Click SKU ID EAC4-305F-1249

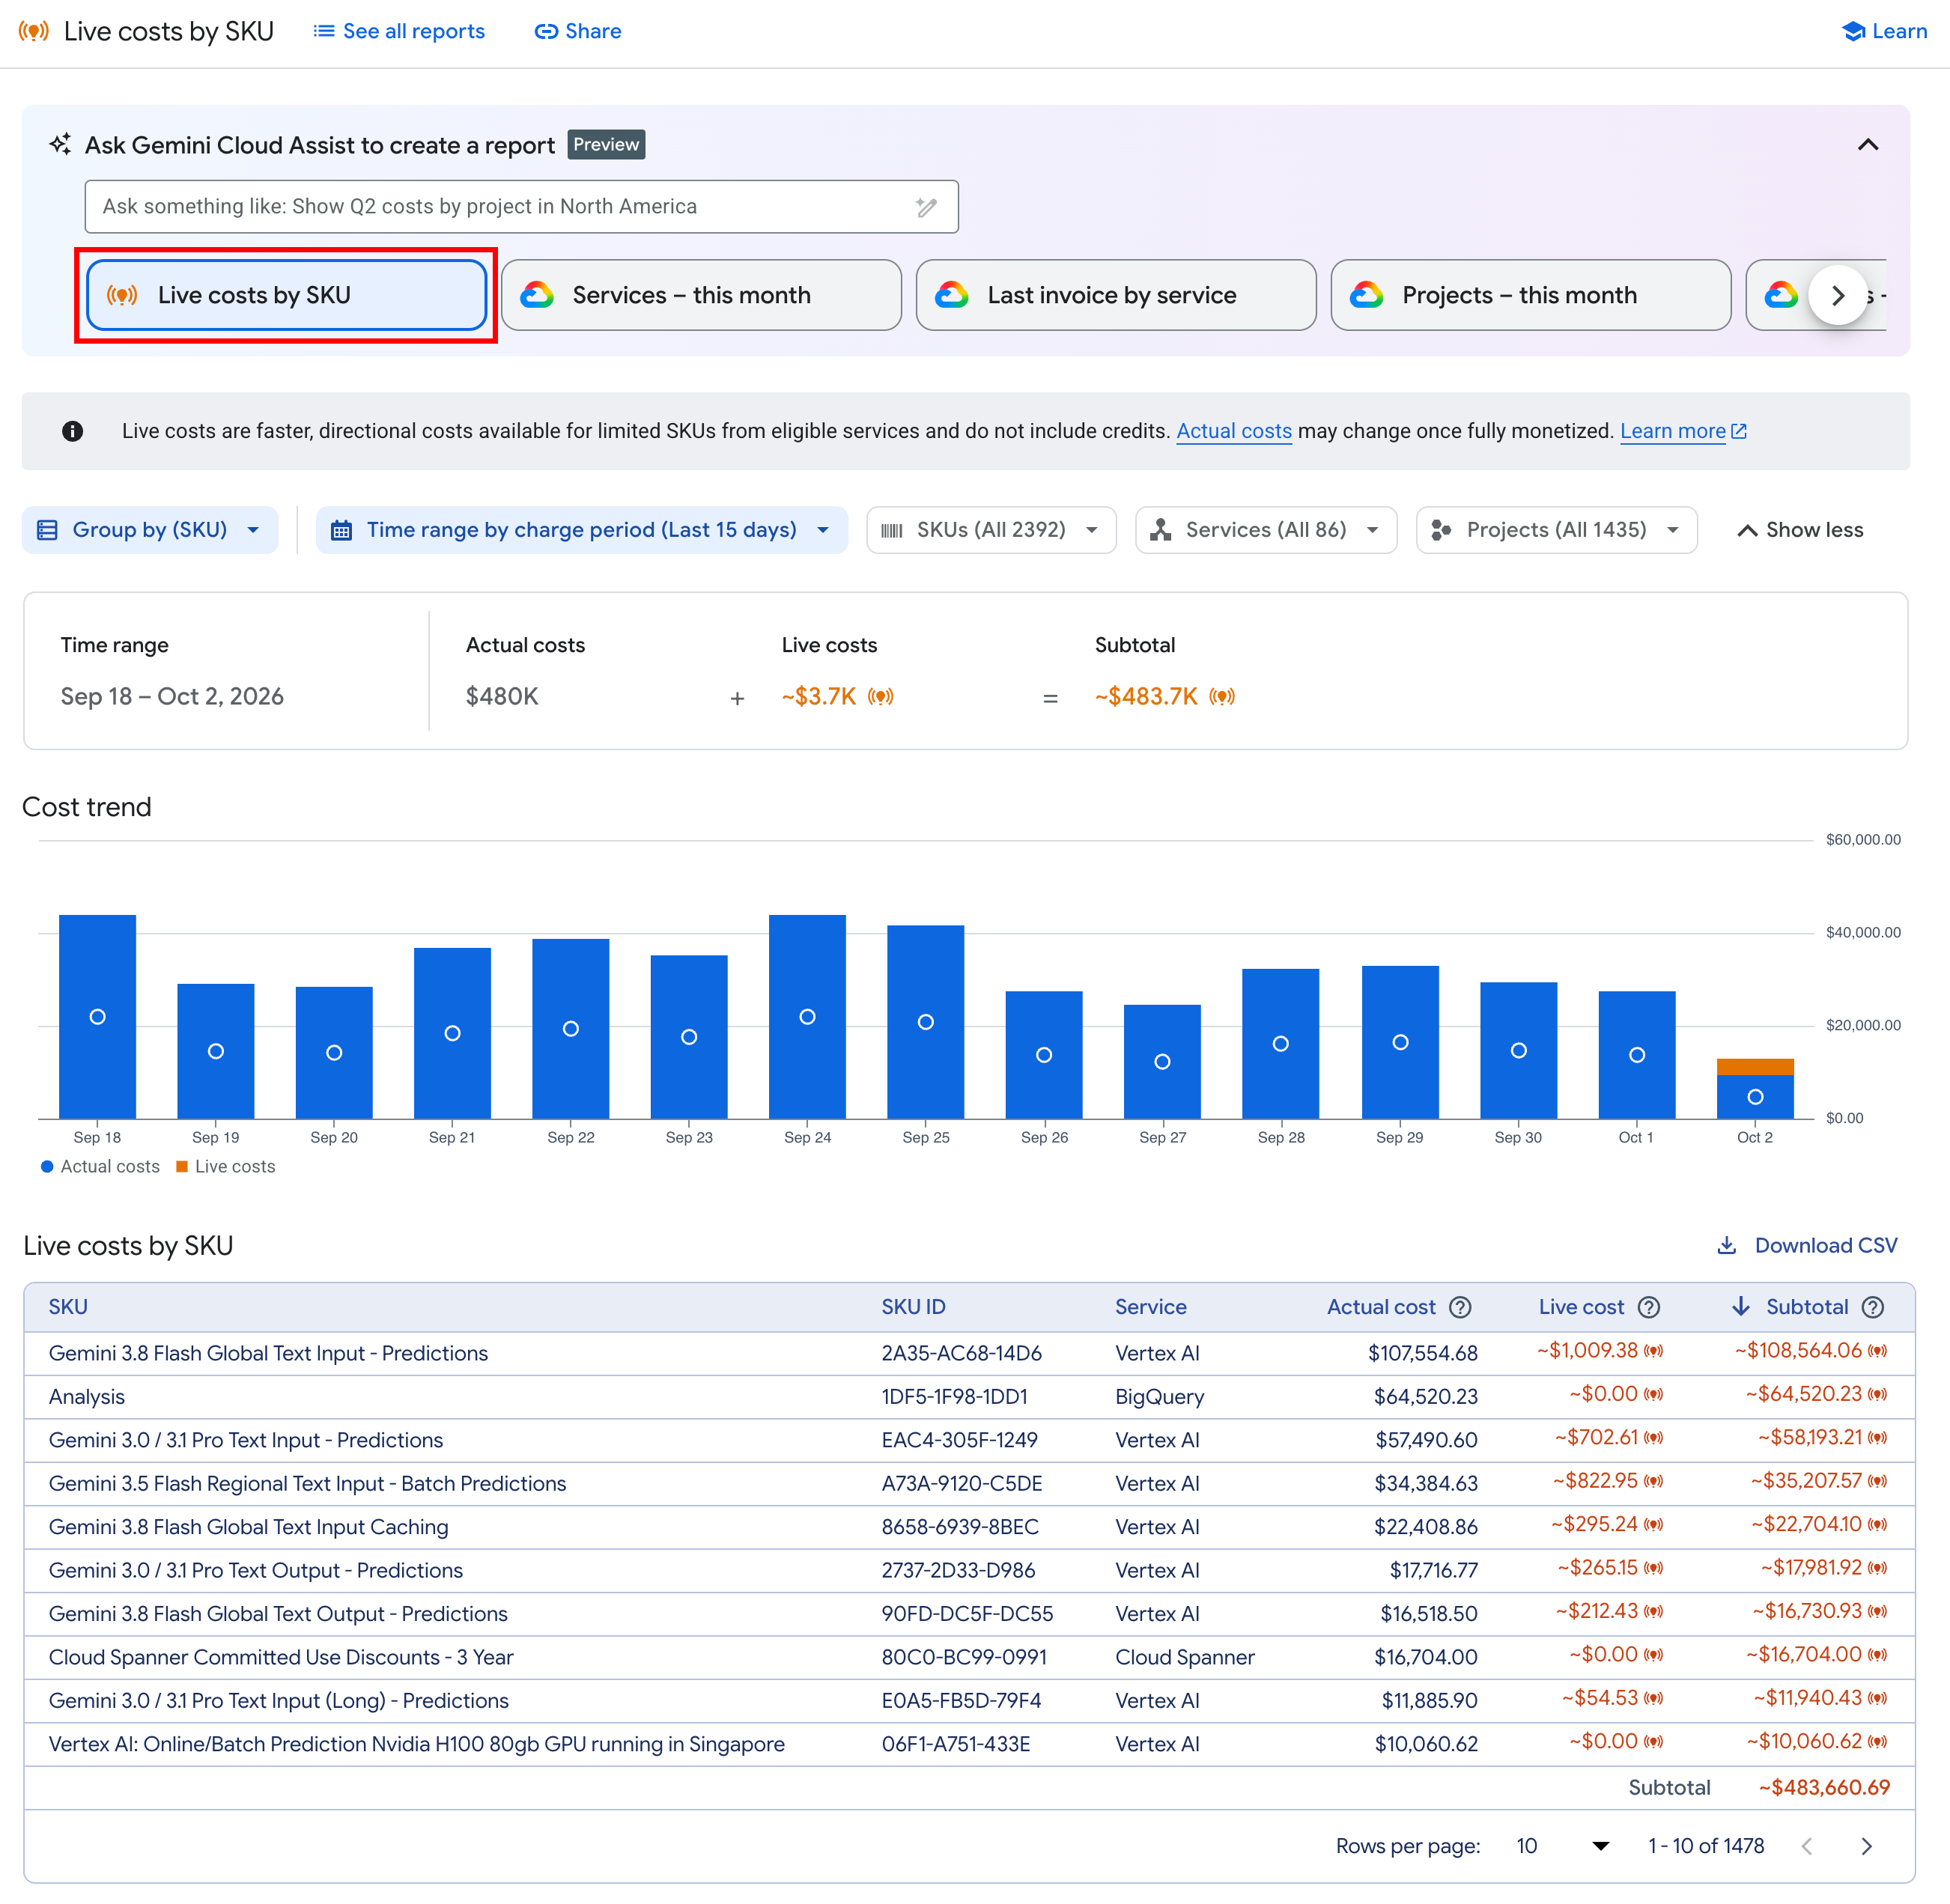coord(959,1440)
